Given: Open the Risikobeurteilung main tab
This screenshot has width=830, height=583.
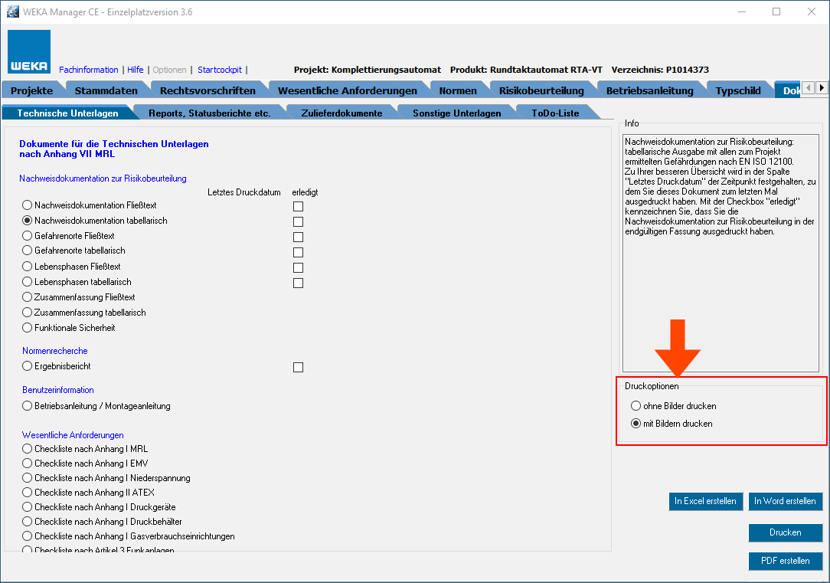Looking at the screenshot, I should point(541,90).
